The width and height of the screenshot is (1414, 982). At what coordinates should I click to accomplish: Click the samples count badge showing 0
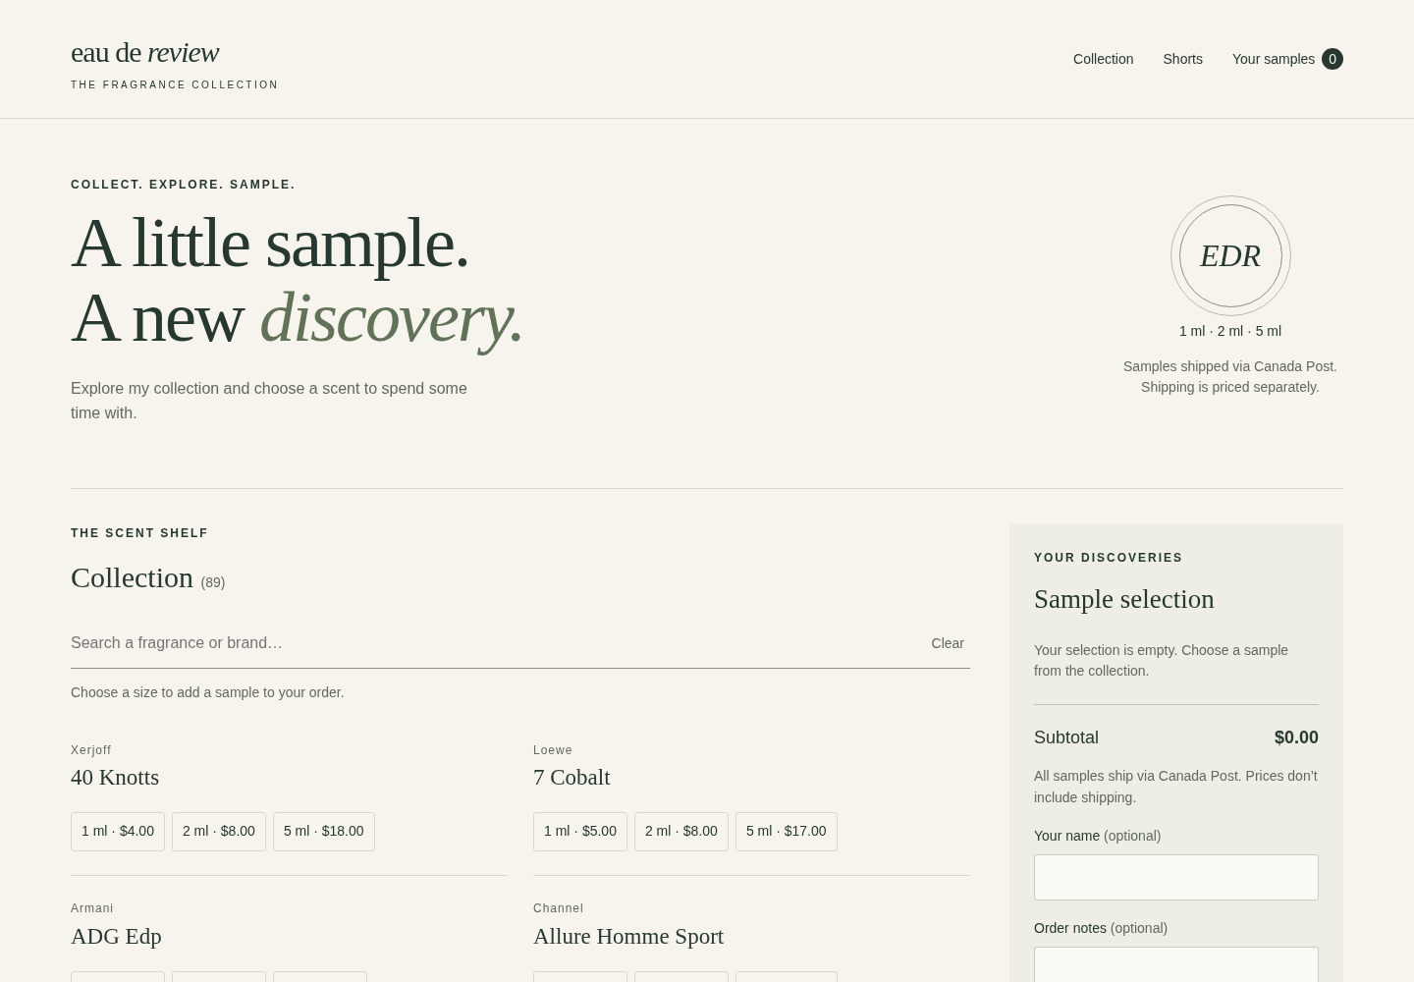[x=1332, y=59]
